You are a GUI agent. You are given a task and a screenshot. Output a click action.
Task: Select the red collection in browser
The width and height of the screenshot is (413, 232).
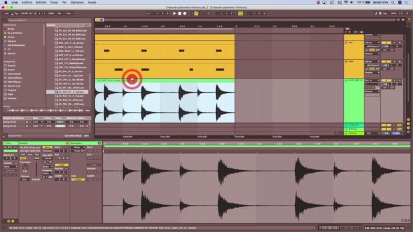11,29
